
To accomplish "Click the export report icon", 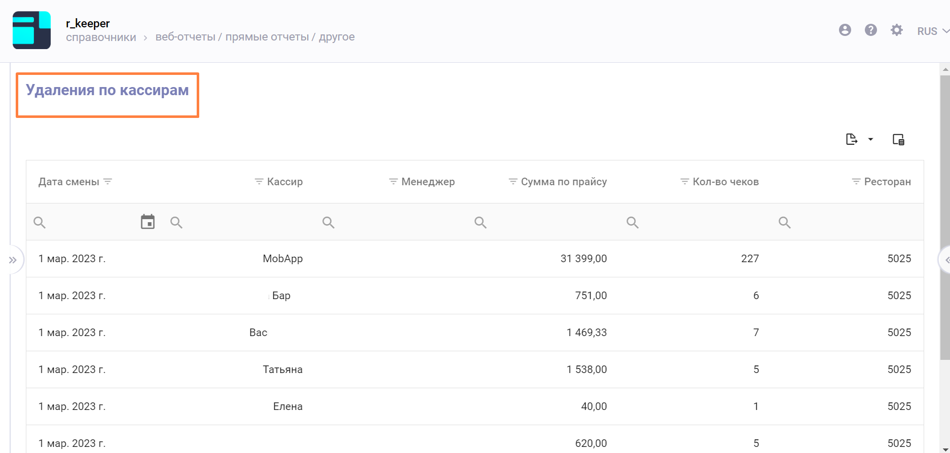I will pos(851,139).
